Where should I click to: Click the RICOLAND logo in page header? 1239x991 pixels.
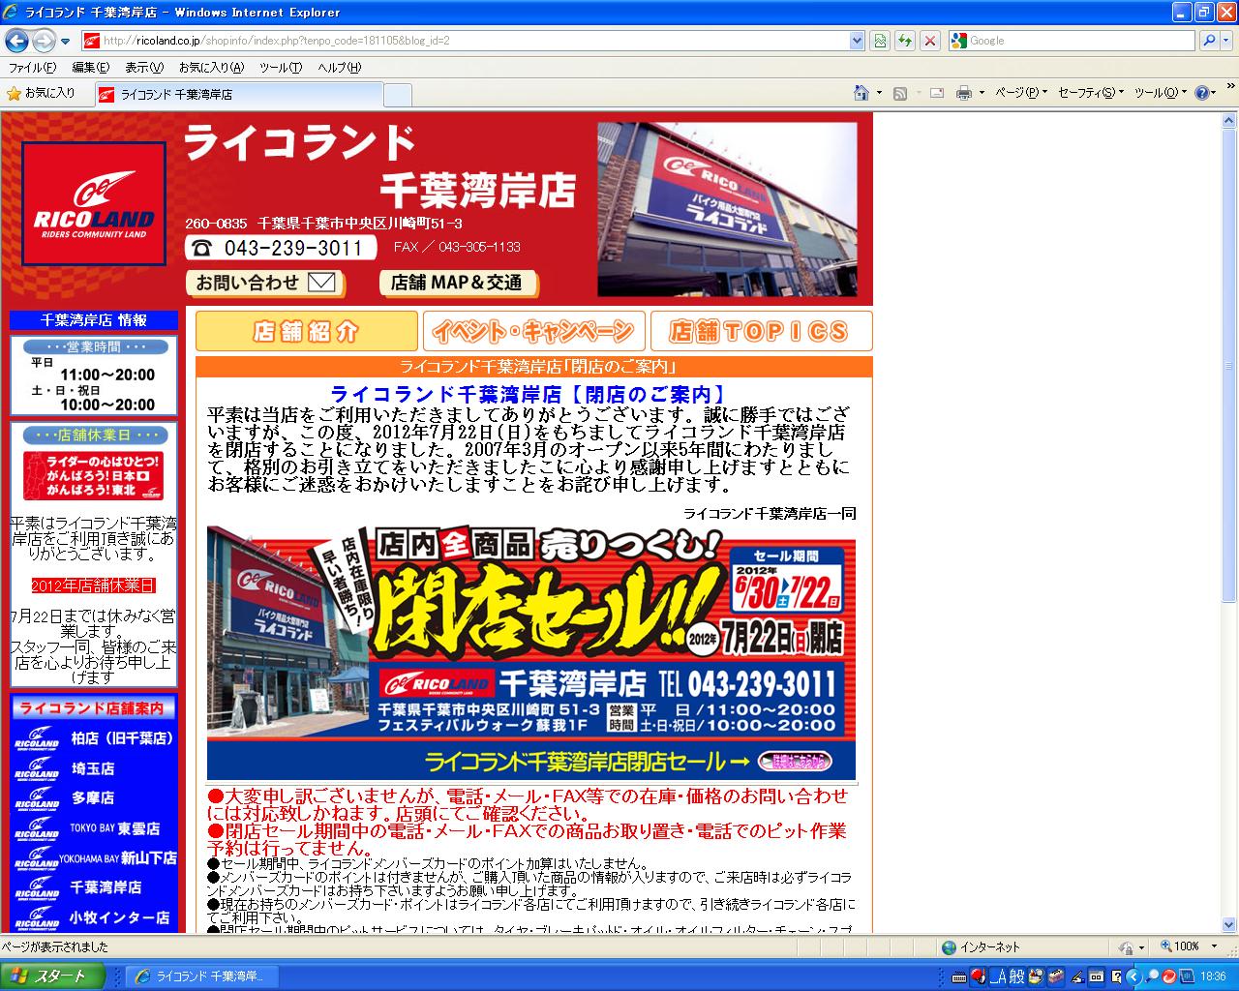94,203
